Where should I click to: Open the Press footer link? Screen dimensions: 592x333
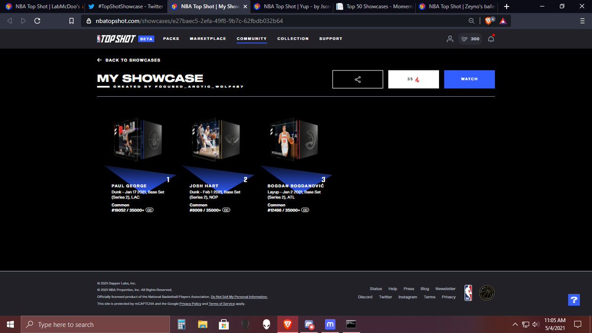[409, 289]
